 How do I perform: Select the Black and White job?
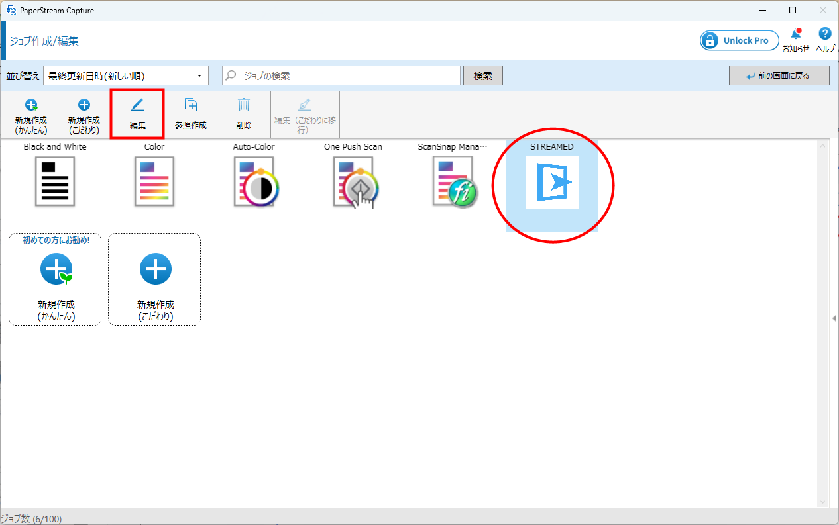pyautogui.click(x=55, y=181)
